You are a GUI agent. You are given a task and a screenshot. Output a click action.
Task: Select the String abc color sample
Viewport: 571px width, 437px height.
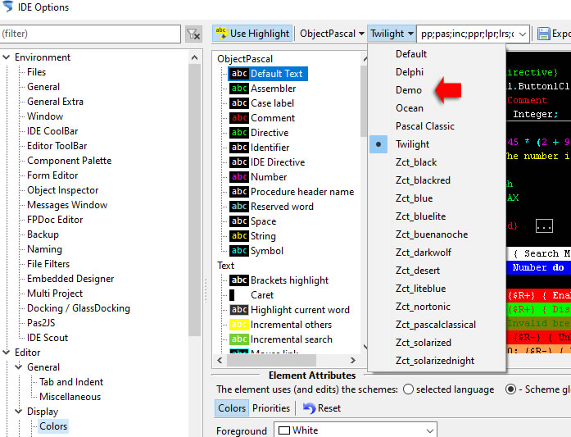click(239, 236)
